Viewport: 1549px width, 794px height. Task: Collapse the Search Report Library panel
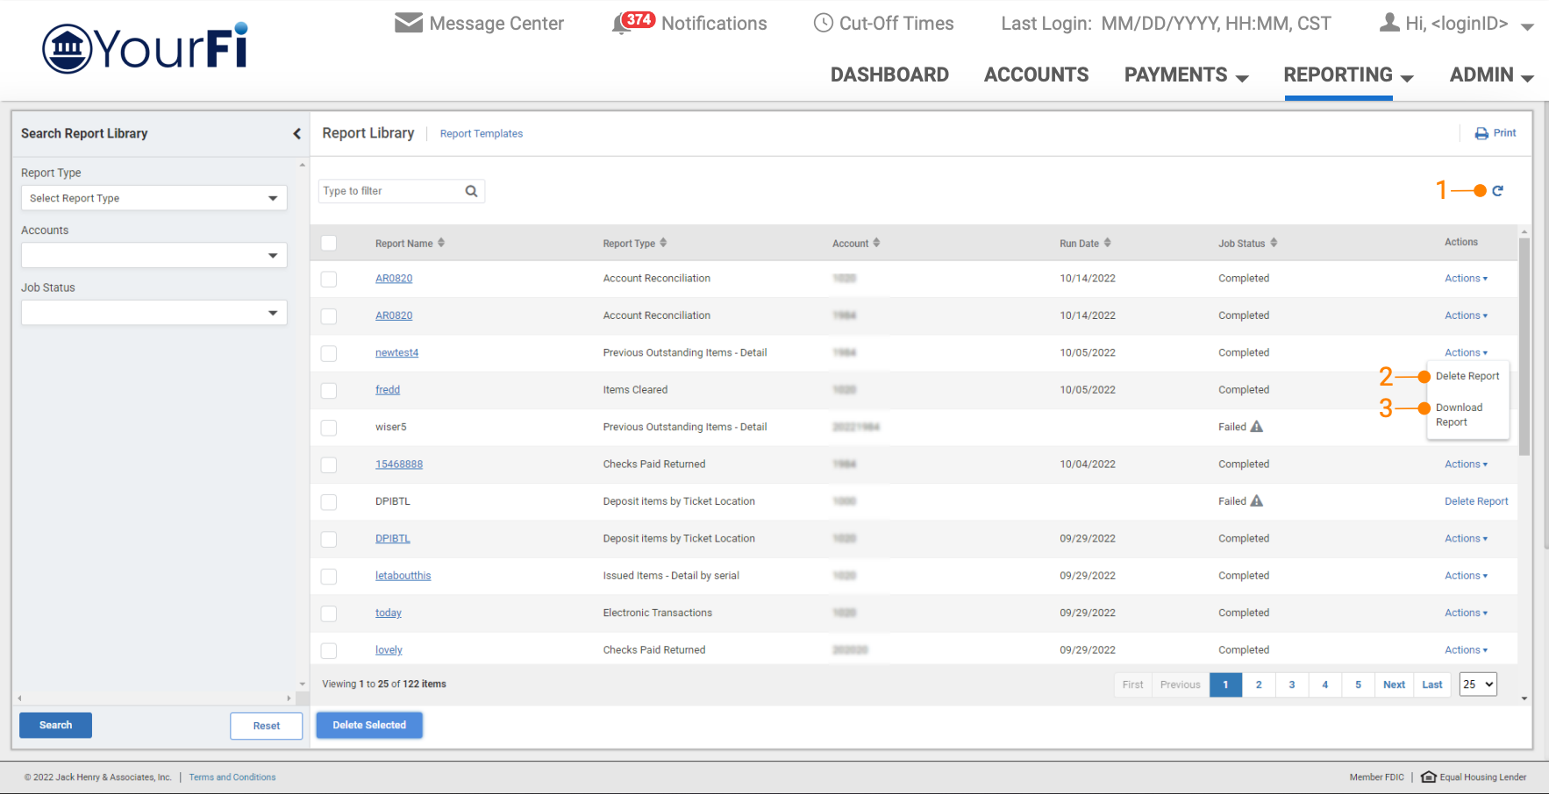(x=296, y=133)
